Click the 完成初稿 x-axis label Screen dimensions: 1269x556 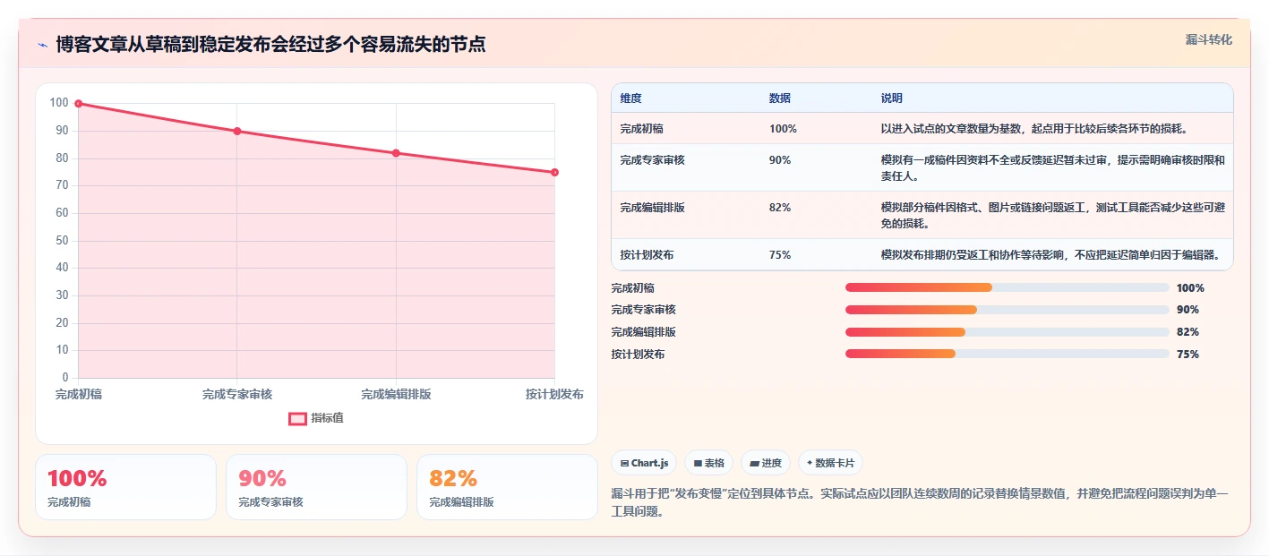coord(79,394)
